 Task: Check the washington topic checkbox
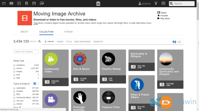click(x=14, y=88)
